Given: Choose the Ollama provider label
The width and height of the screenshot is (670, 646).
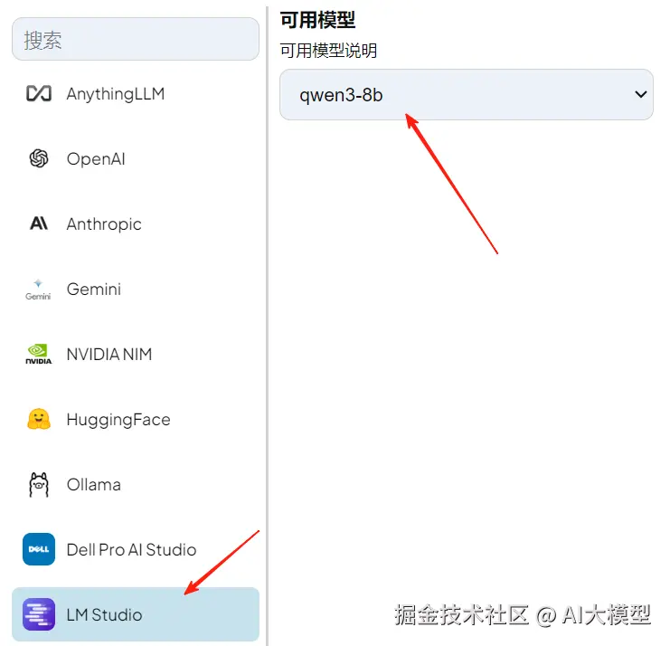Looking at the screenshot, I should [93, 484].
